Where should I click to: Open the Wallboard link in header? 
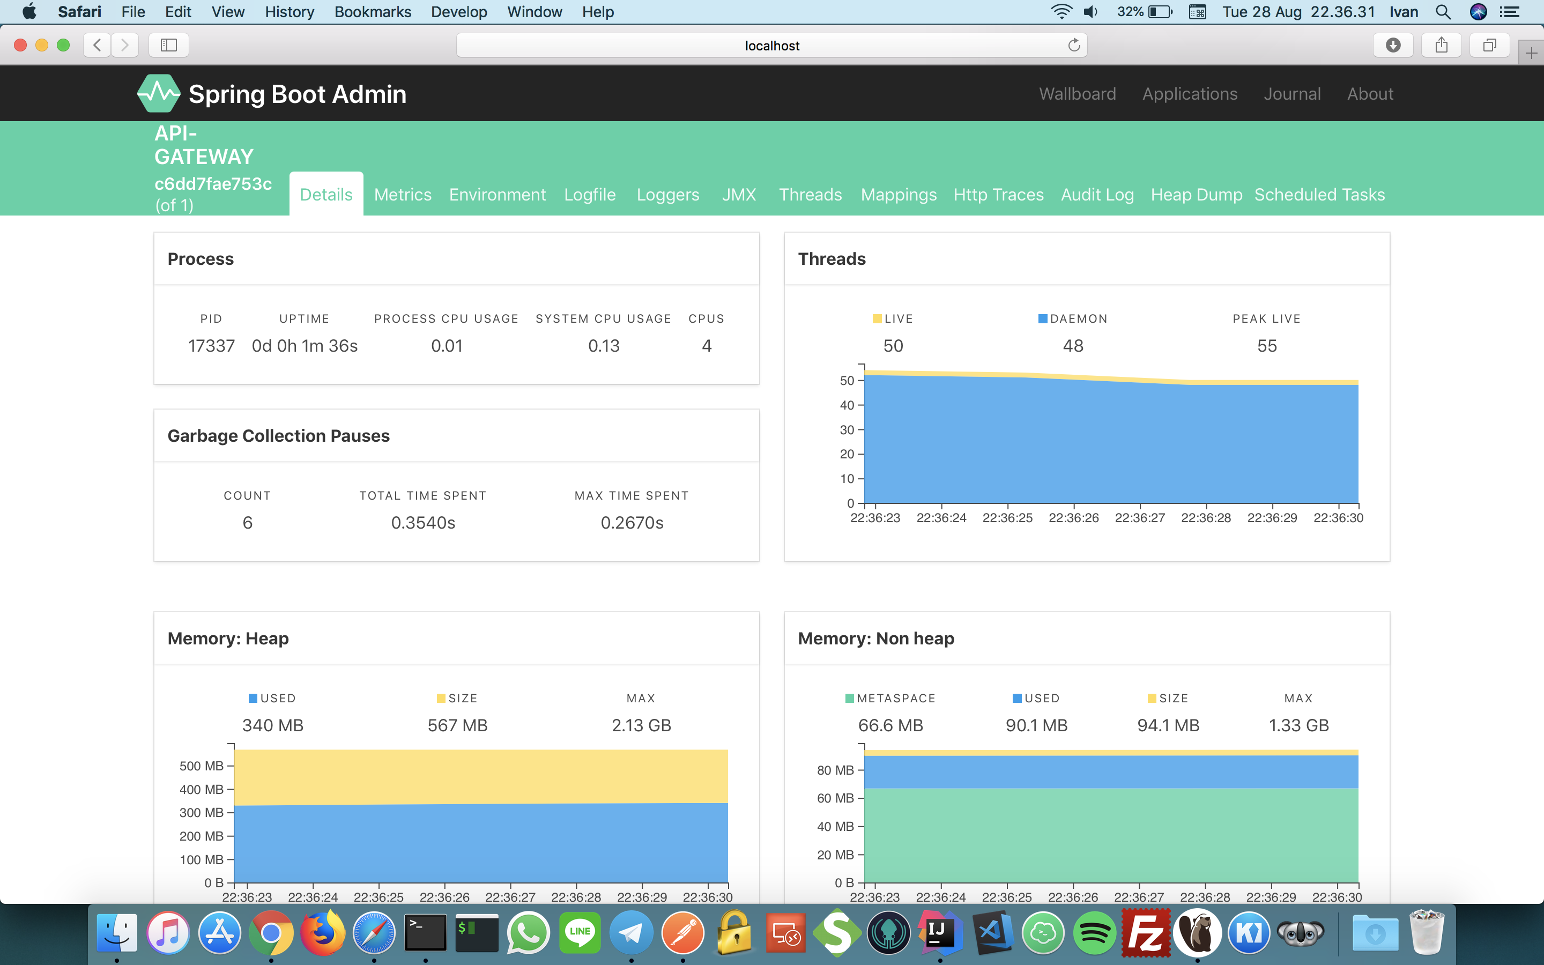[x=1078, y=94]
